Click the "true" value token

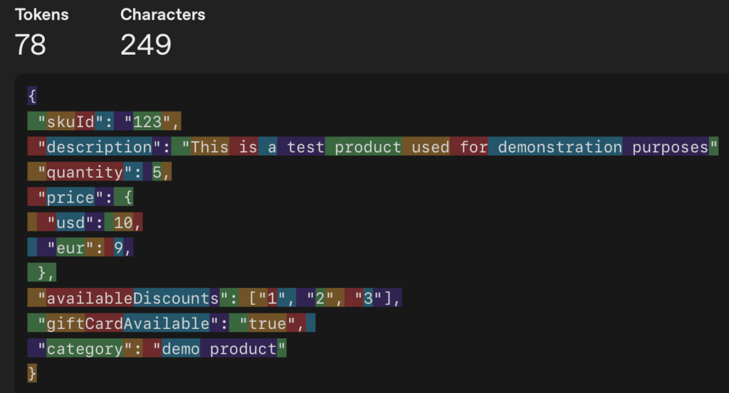coord(267,323)
